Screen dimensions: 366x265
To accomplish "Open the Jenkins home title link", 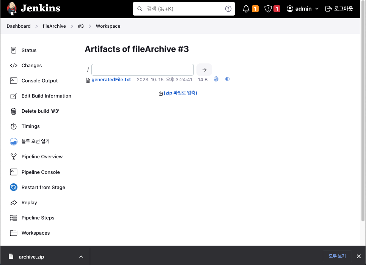I will [40, 8].
